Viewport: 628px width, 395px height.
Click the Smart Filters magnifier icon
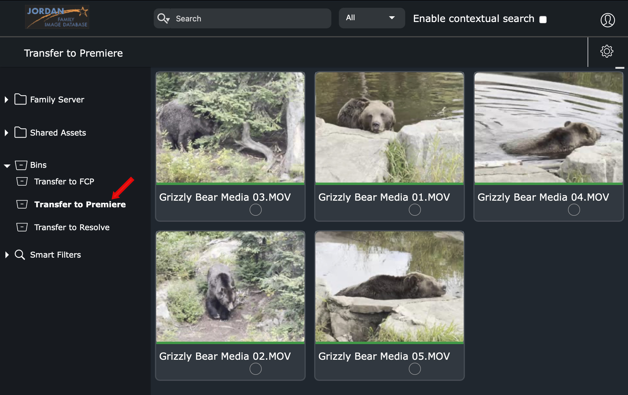(x=20, y=255)
